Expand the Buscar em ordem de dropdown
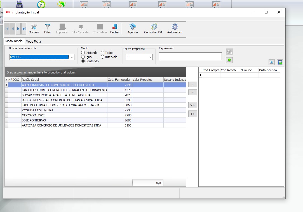The height and width of the screenshot is (212, 303). pos(72,57)
